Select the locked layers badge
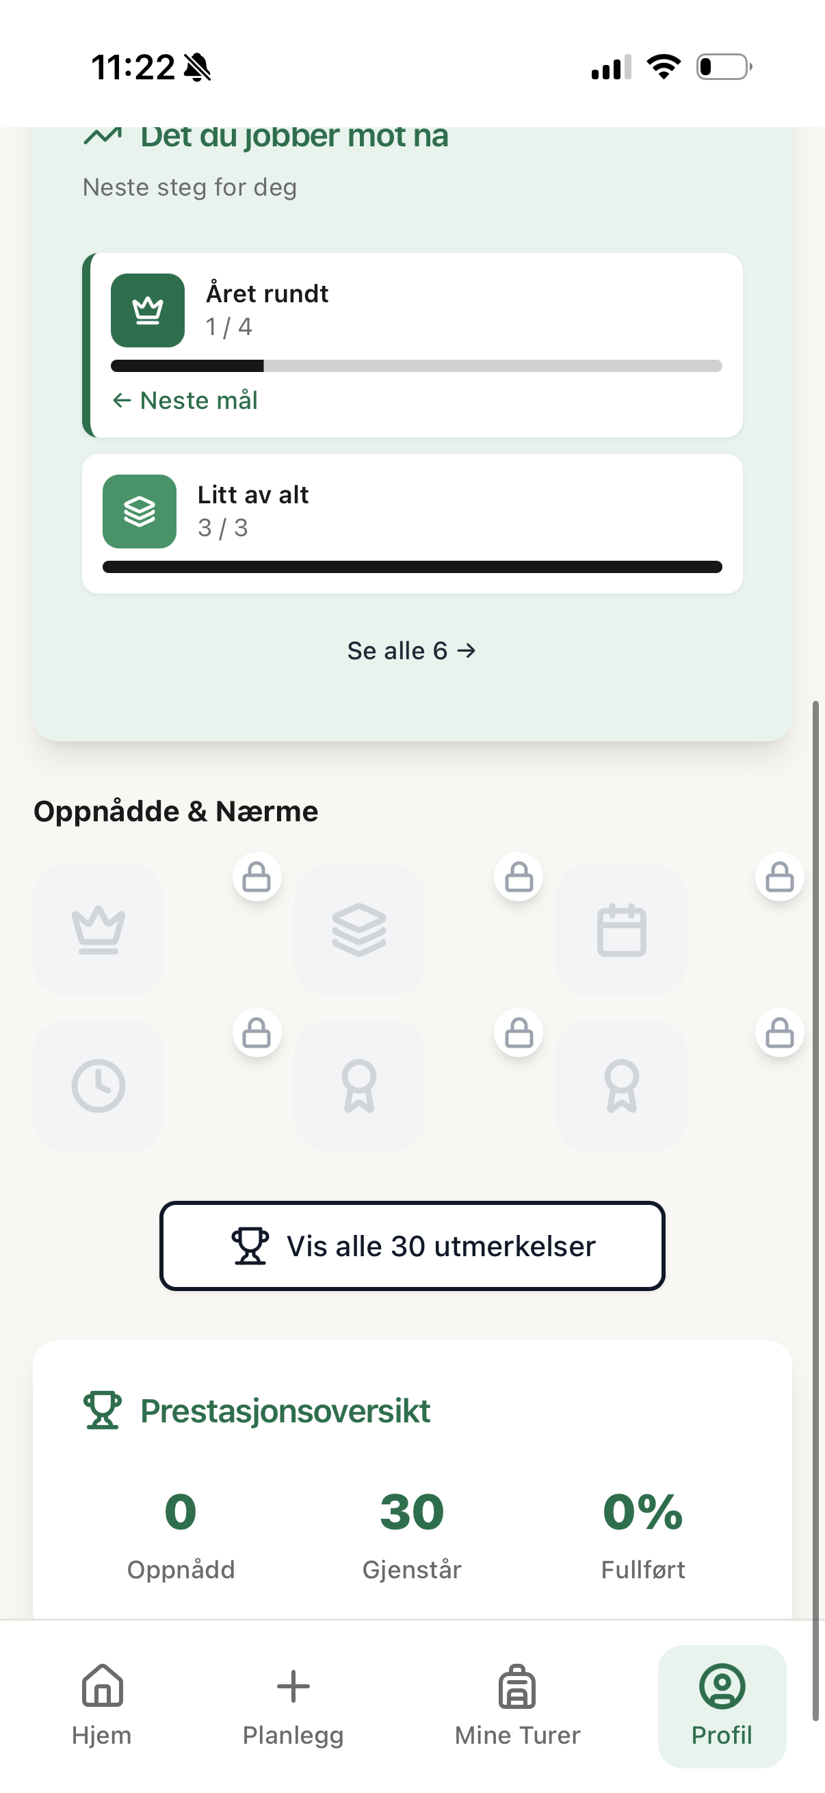825x1793 pixels. pyautogui.click(x=359, y=930)
